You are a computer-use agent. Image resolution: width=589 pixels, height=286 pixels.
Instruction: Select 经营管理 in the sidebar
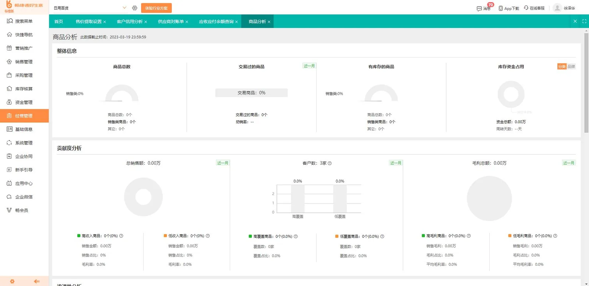click(24, 116)
